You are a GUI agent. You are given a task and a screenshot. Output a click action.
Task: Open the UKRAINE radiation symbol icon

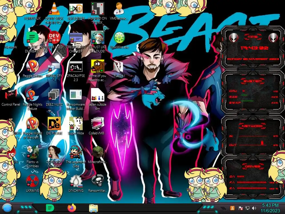point(32,181)
